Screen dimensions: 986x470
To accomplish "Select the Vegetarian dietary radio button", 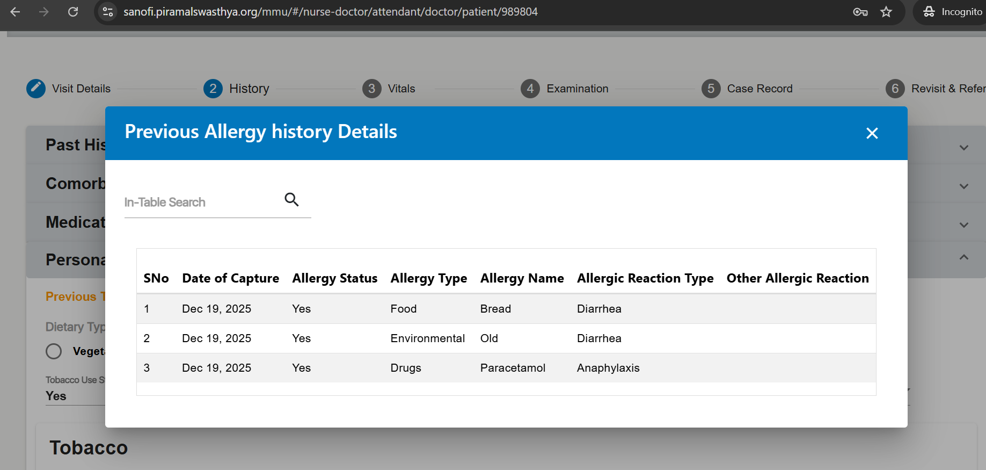I will point(54,351).
